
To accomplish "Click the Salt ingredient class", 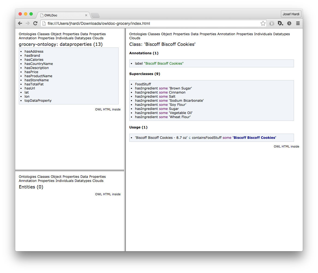I will click(172, 97).
